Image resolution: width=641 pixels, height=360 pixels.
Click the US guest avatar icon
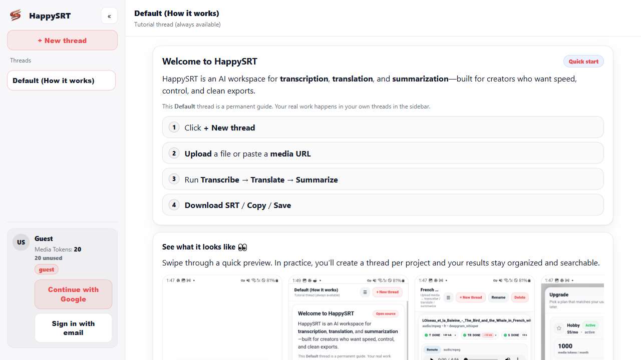(21, 242)
